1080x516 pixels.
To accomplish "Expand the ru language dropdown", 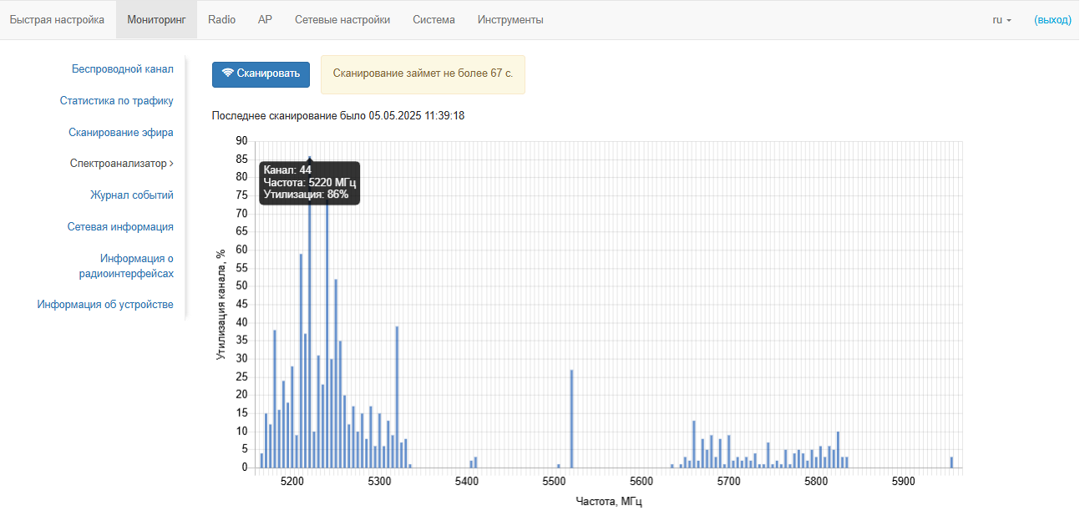I will [1001, 19].
